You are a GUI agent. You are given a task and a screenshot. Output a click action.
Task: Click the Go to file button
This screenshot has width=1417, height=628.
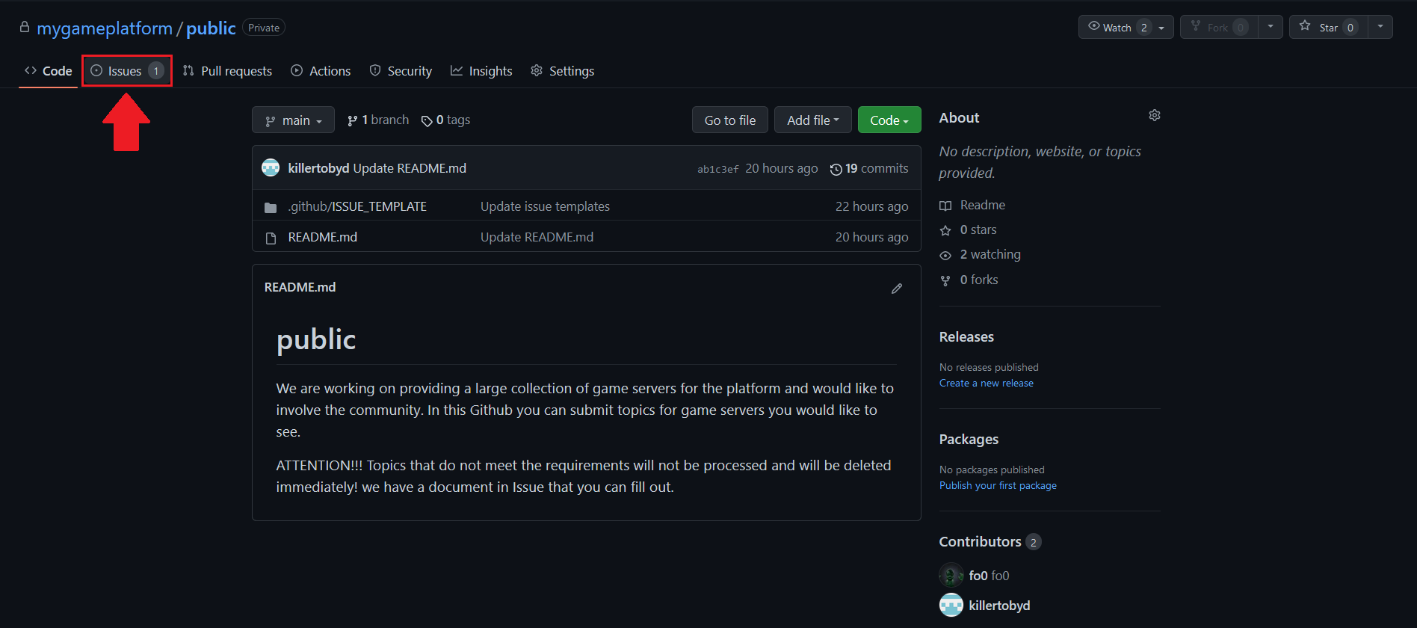coord(730,120)
